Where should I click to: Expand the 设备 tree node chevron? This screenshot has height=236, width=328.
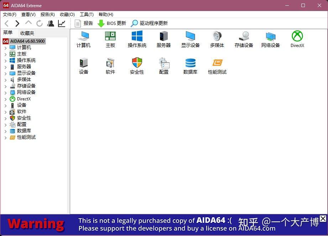(x=6, y=106)
